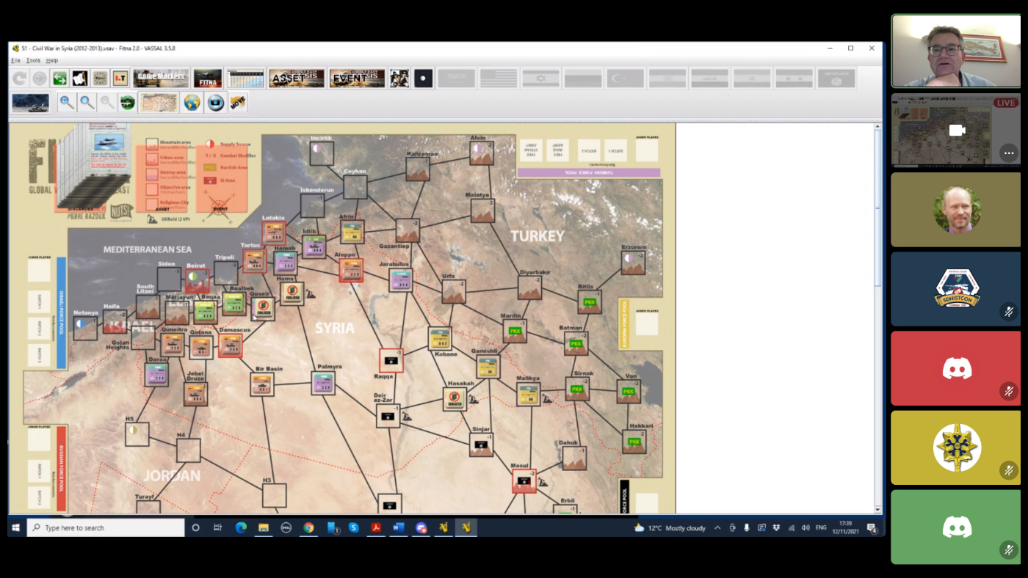Open Google Chrome from taskbar
The image size is (1028, 578).
click(308, 527)
